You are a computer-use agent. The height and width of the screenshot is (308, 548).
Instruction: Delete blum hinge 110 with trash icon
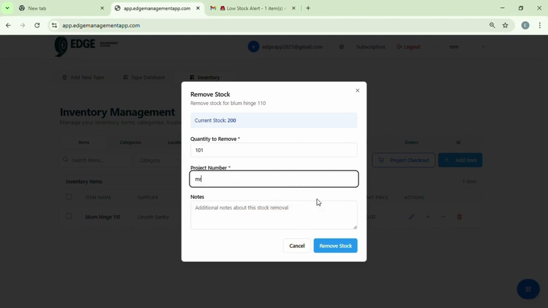click(459, 217)
